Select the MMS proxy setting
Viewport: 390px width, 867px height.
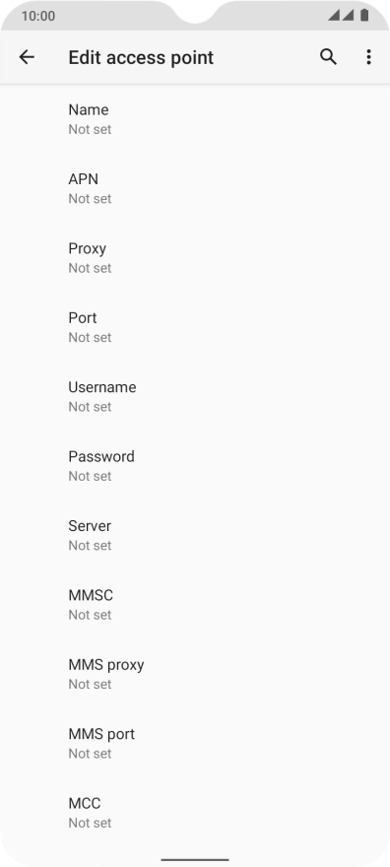tap(195, 674)
